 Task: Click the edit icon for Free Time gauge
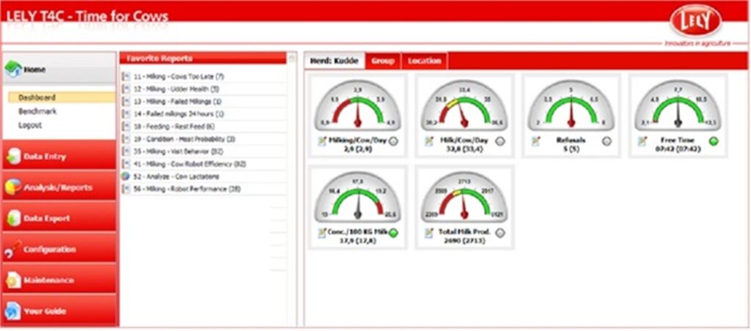642,141
